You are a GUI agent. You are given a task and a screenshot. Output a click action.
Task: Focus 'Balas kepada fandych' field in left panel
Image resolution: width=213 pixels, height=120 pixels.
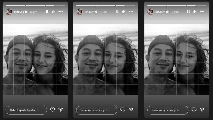click(26, 110)
